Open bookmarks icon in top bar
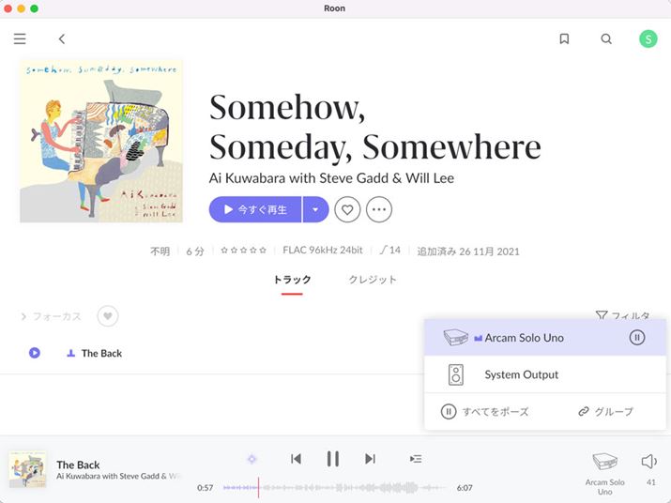Screen dimensions: 671x503 tap(564, 39)
